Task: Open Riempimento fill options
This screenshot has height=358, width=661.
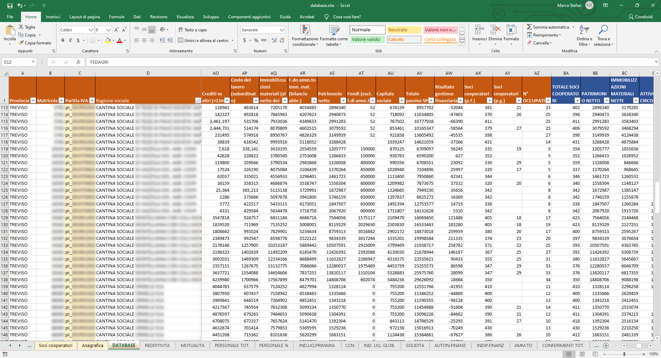Action: (544, 35)
